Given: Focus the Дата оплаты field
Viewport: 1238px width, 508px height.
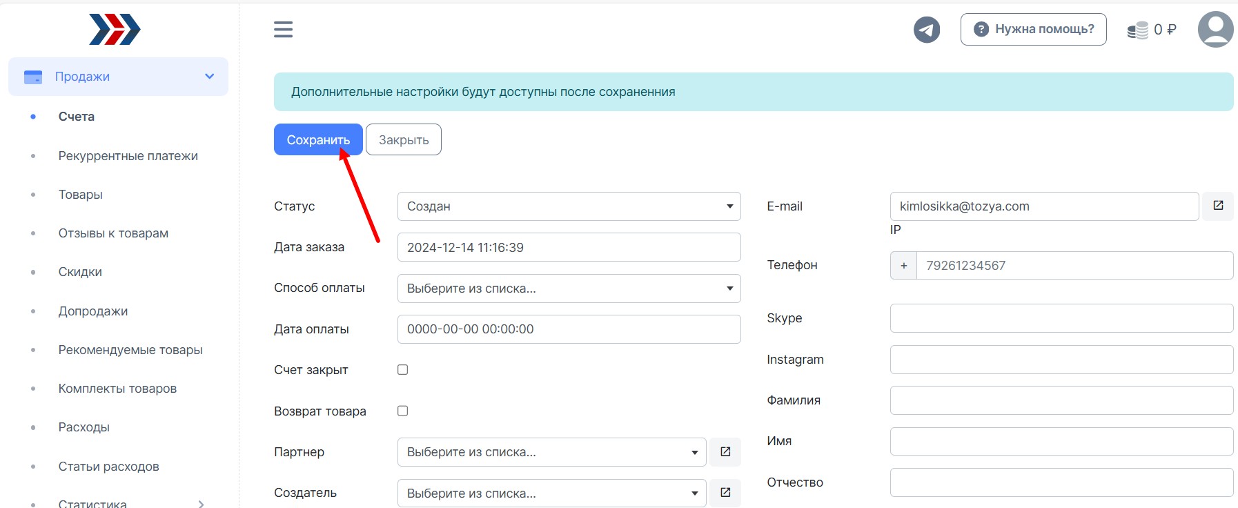Looking at the screenshot, I should pyautogui.click(x=569, y=329).
